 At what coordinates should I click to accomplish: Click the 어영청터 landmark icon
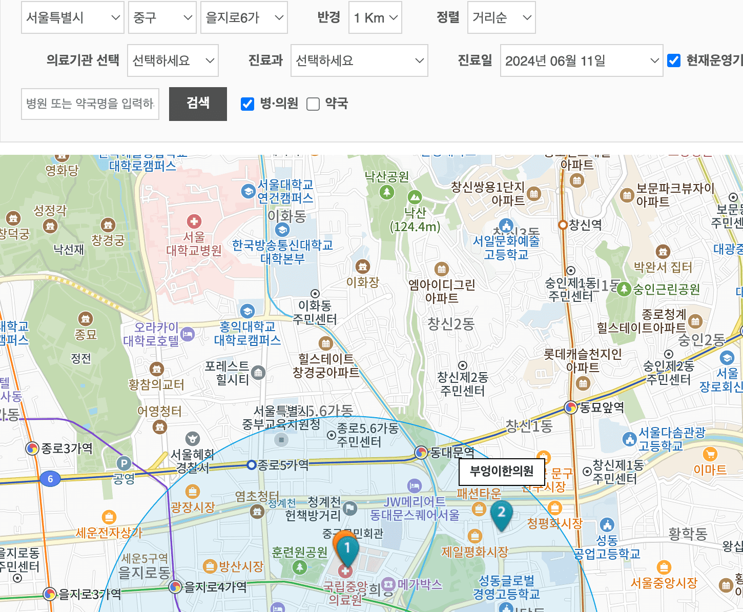pos(160,426)
